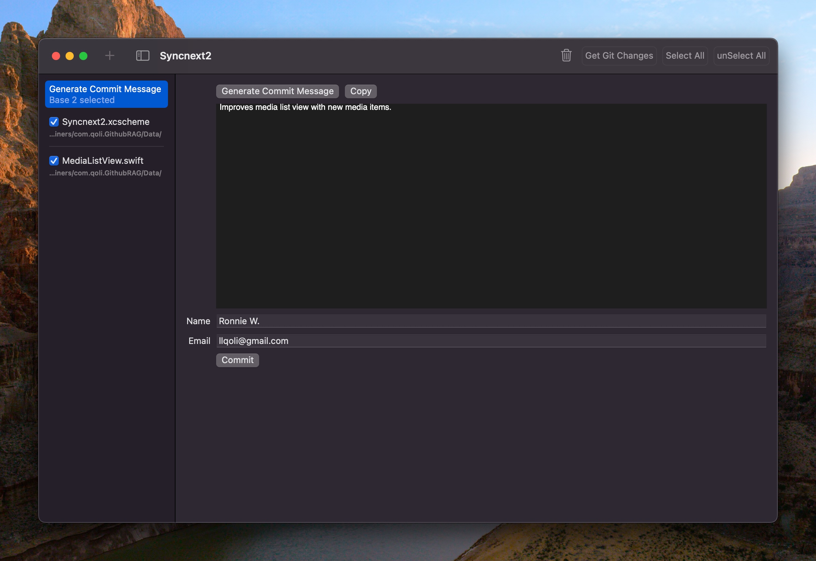Click the trash delete icon
Image resolution: width=816 pixels, height=561 pixels.
tap(566, 56)
